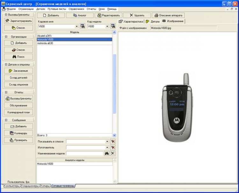Select motorola a630 in model list
The height and width of the screenshot is (193, 239).
[x=75, y=43]
